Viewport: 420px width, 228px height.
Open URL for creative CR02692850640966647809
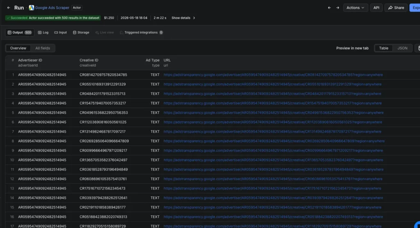click(274, 141)
